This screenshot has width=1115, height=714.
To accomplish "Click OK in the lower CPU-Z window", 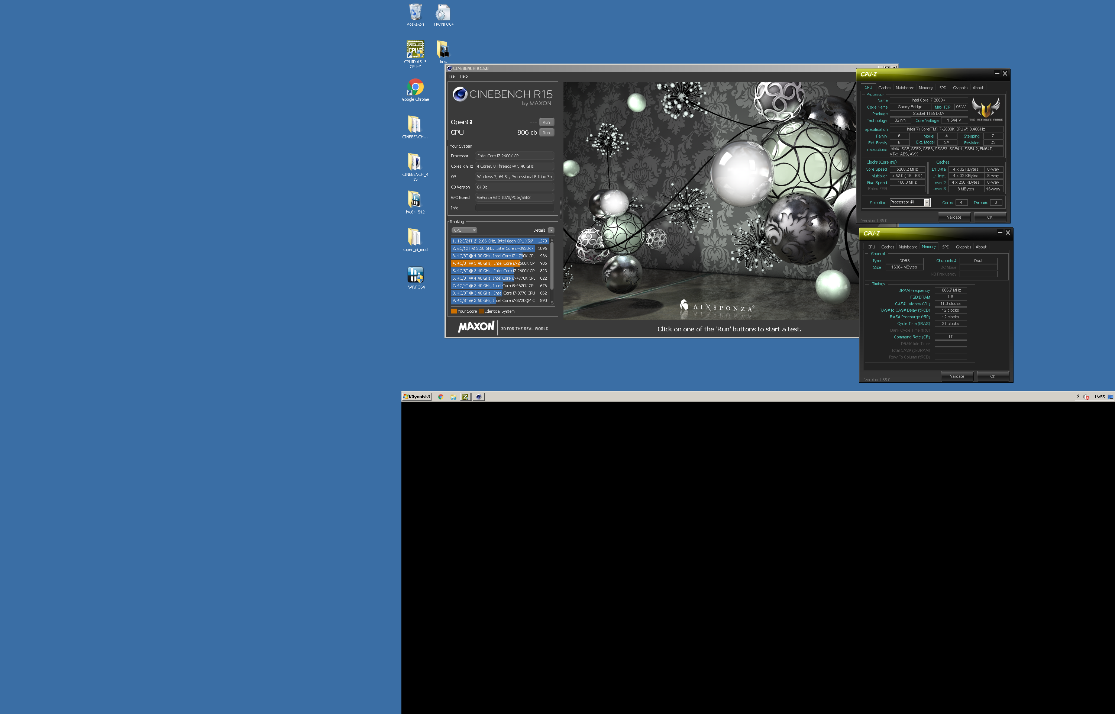I will click(x=992, y=376).
